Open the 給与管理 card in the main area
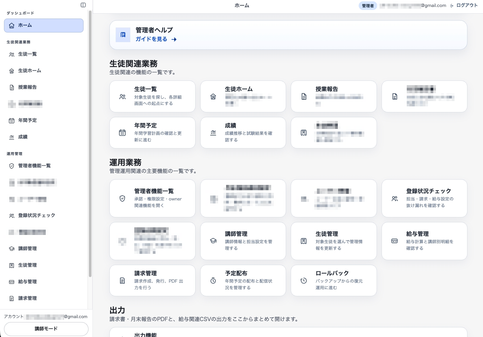This screenshot has height=337, width=483. pos(424,241)
